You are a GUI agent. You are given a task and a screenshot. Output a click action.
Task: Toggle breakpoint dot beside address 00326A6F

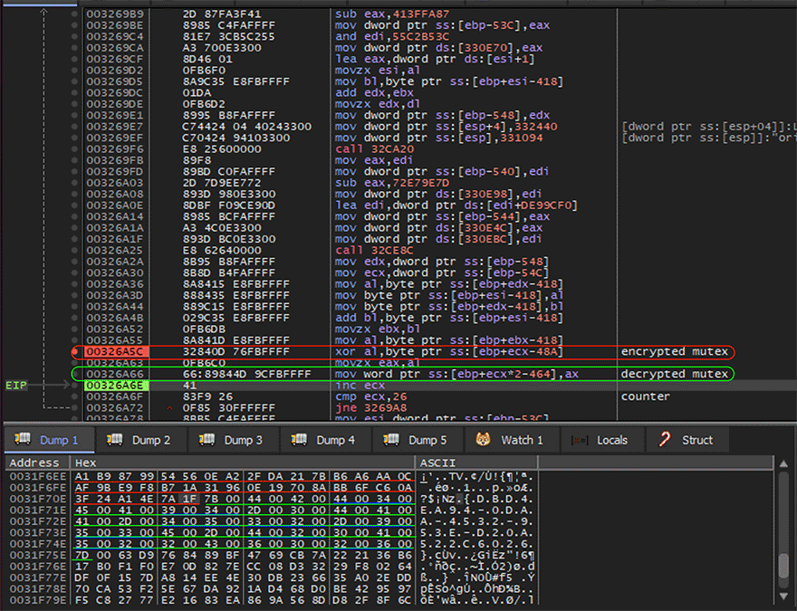point(74,396)
